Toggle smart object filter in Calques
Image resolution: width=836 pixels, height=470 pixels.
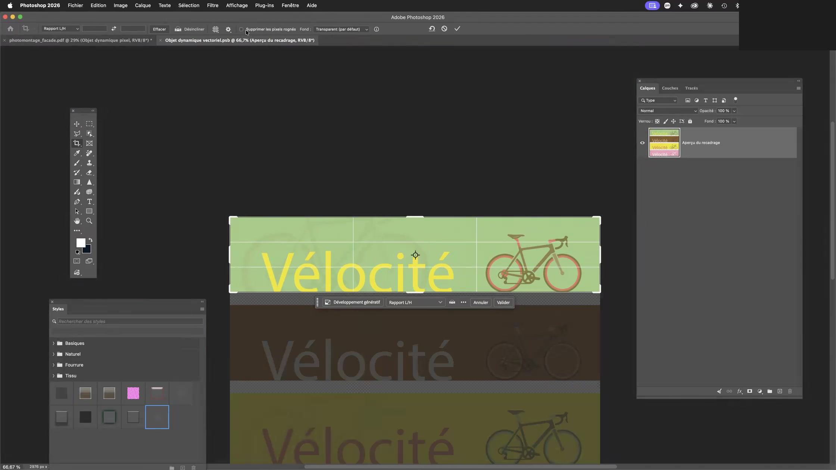724,100
